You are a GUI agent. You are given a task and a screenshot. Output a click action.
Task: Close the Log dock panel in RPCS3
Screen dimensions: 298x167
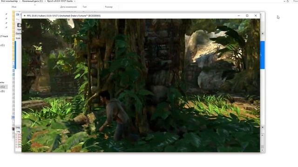click(x=263, y=127)
